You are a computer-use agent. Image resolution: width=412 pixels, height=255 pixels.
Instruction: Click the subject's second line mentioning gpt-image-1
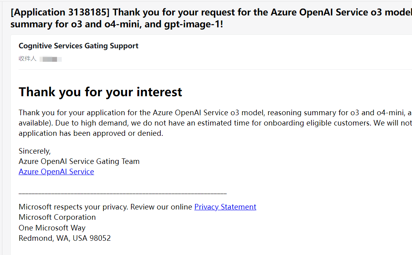[117, 24]
